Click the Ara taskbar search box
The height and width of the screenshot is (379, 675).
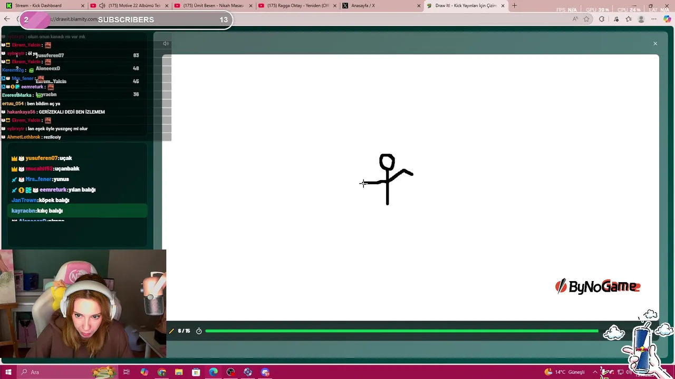pos(67,372)
